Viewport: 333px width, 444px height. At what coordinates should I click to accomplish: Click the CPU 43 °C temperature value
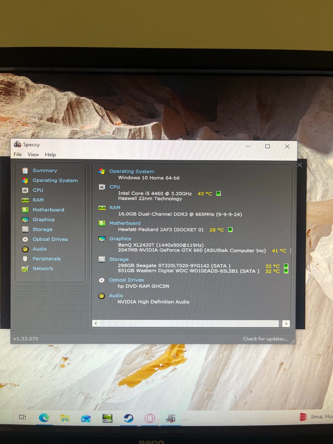click(x=205, y=194)
